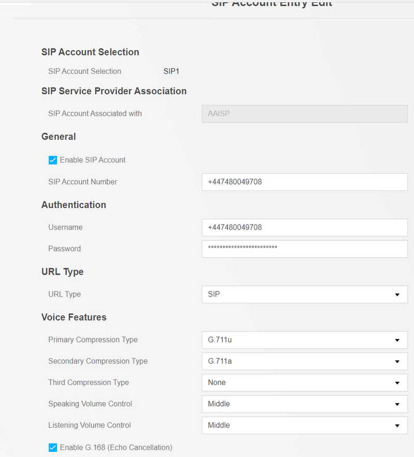Screen dimensions: 414x457
Task: Click the greyed-out AAISP provider field
Action: (x=304, y=113)
